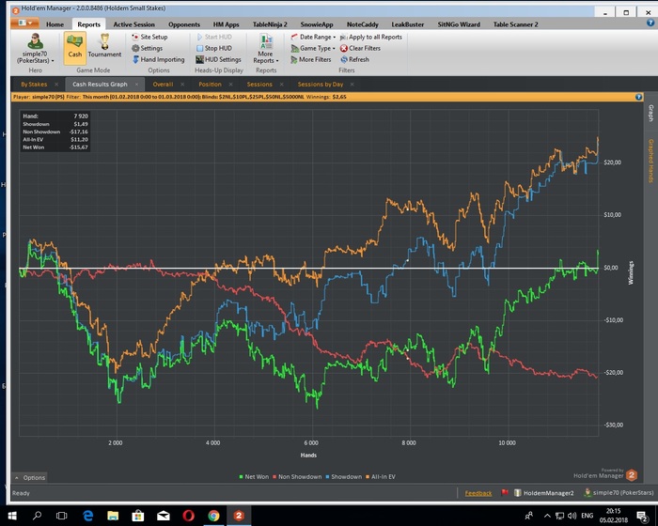Click simple70 (PokerStars) in status bar

(619, 493)
